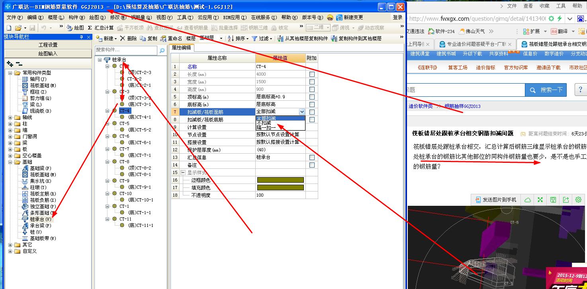Open 排序 sort dropdown
587x289 pixels.
point(238,39)
